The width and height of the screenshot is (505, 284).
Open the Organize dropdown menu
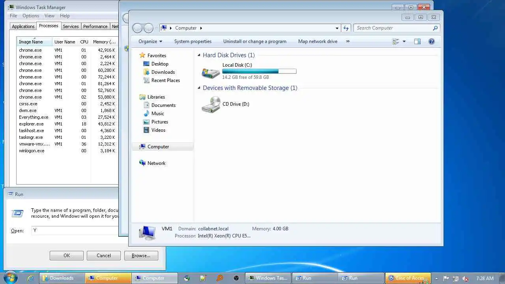pos(150,41)
